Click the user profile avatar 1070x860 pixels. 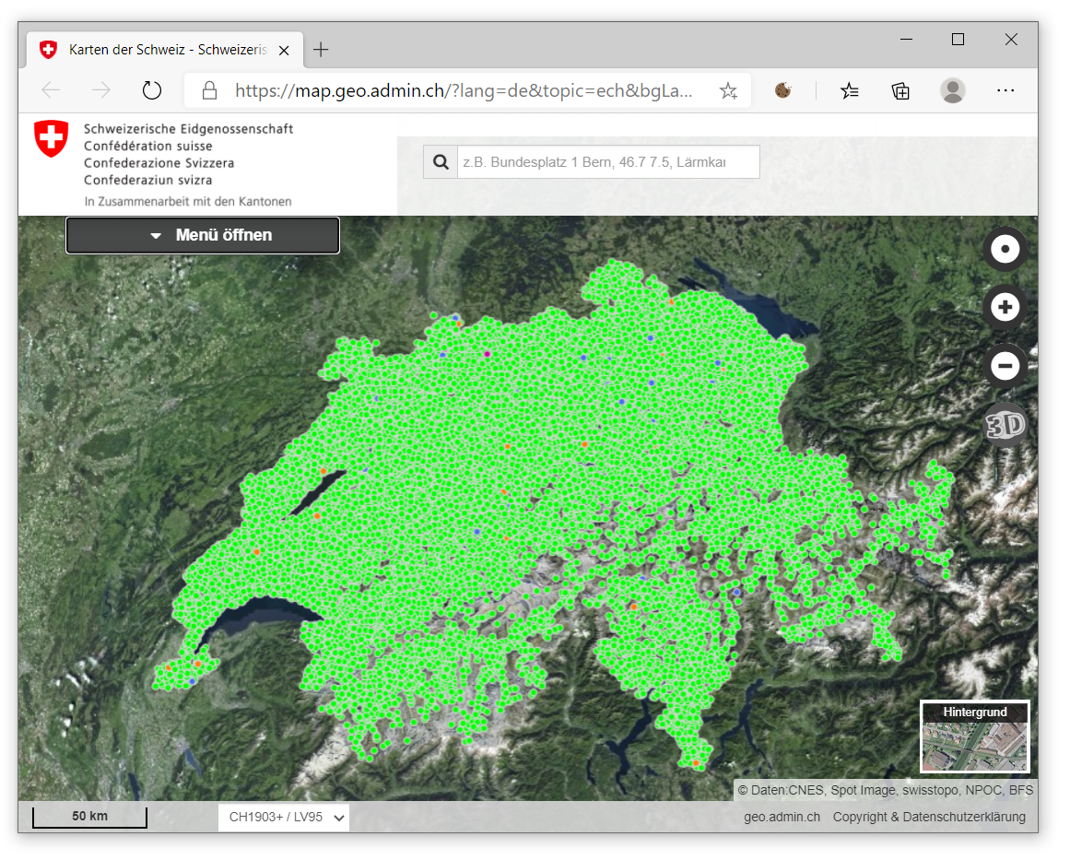tap(952, 90)
